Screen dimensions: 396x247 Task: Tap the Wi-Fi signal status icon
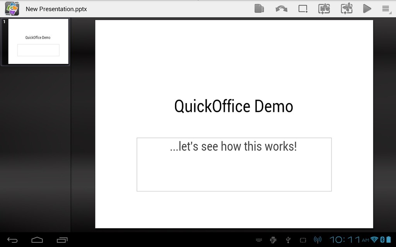tap(374, 239)
